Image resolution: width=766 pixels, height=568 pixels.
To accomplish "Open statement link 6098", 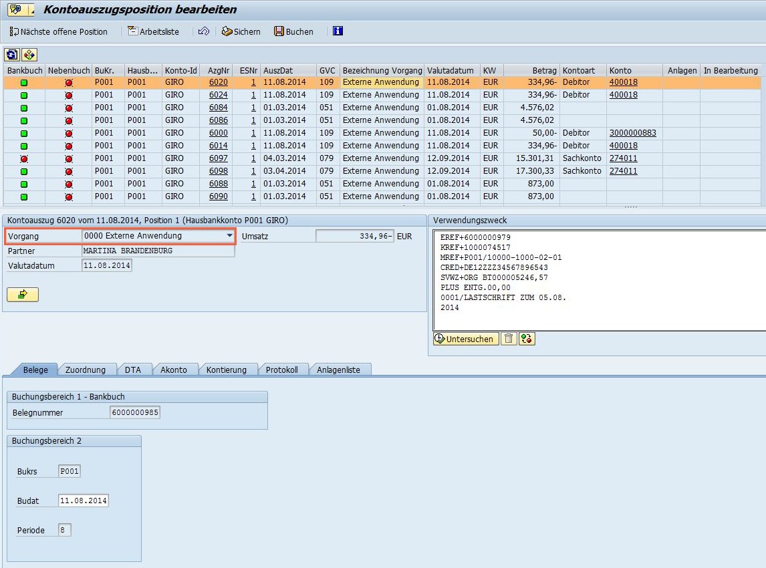I will point(218,170).
